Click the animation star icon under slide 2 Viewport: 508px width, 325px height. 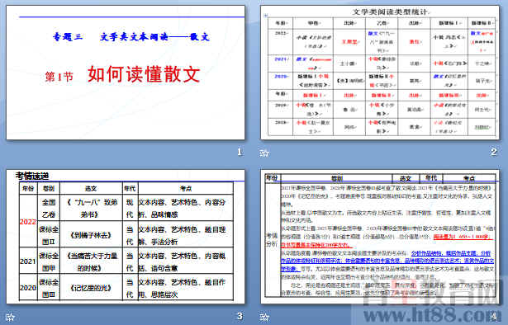264,153
